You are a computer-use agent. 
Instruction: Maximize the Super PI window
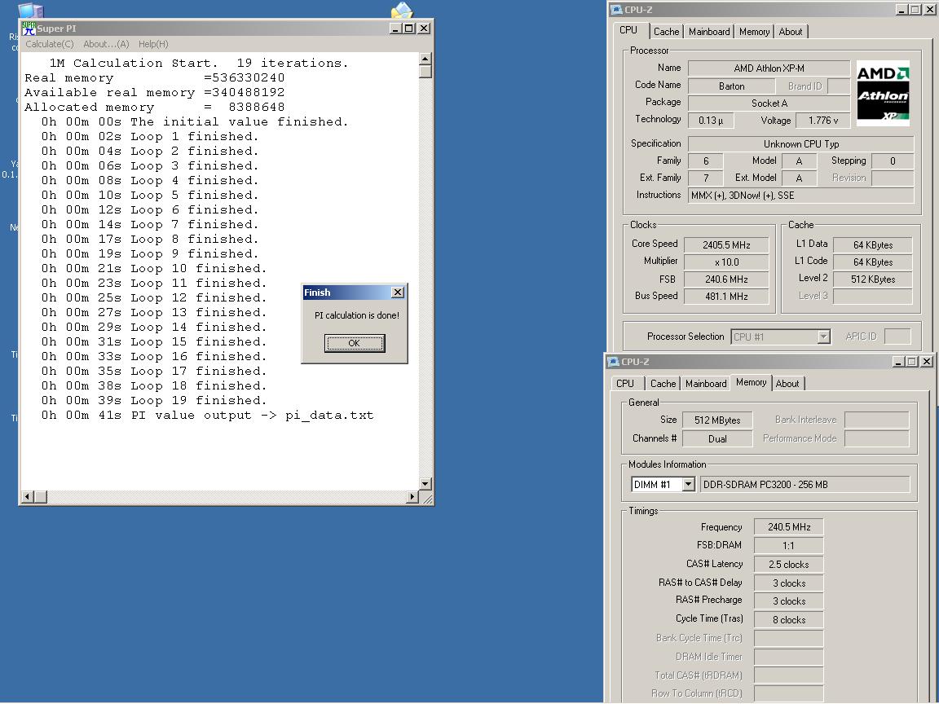(x=409, y=29)
